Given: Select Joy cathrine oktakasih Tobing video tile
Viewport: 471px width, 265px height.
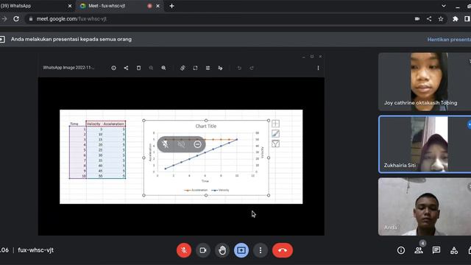Looking at the screenshot, I should coord(425,82).
